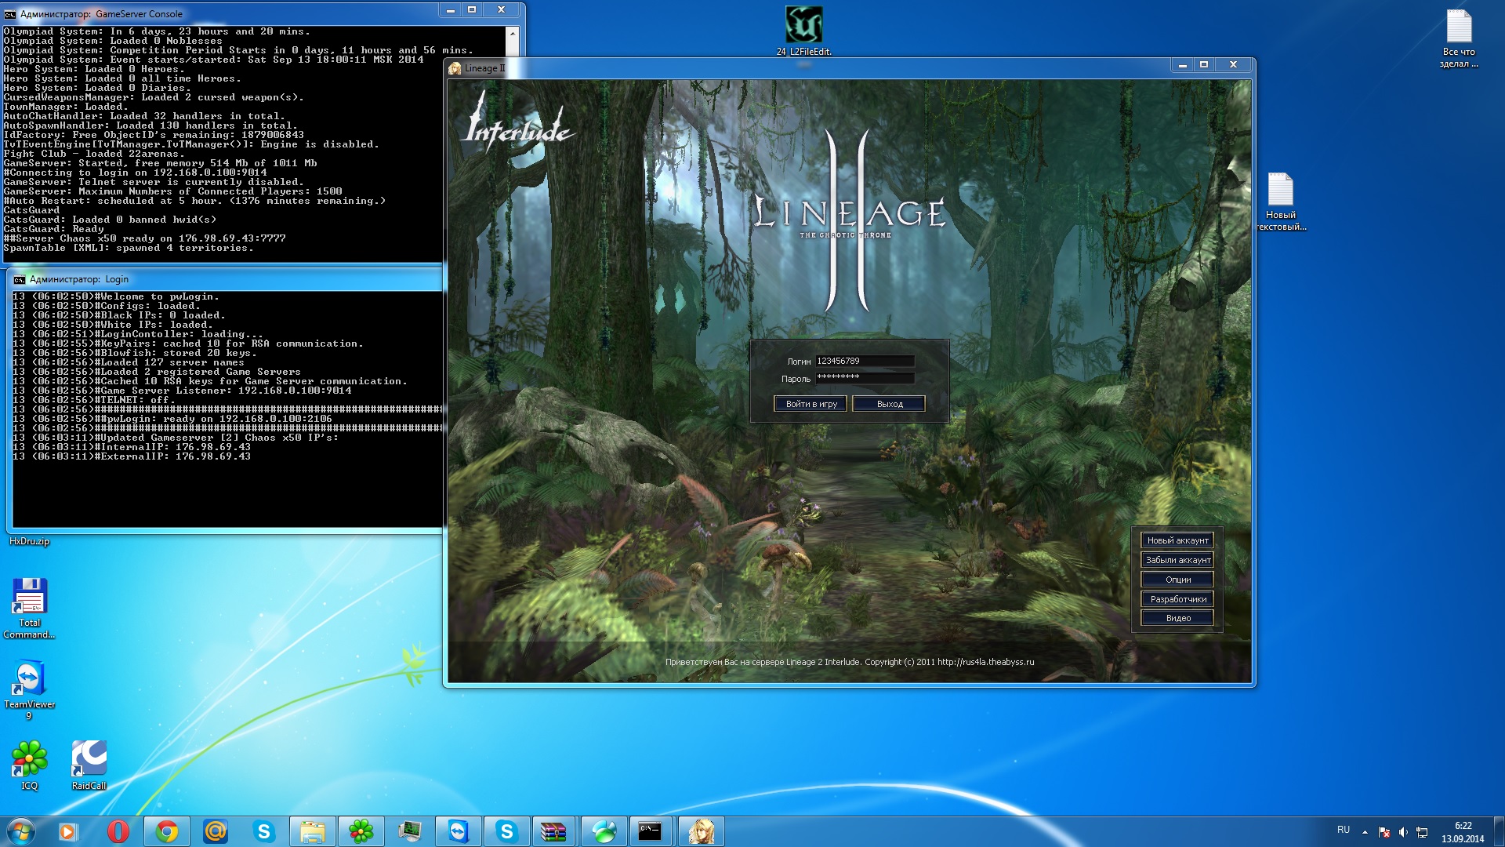
Task: Switch to Lineage II in the taskbar
Action: point(702,831)
